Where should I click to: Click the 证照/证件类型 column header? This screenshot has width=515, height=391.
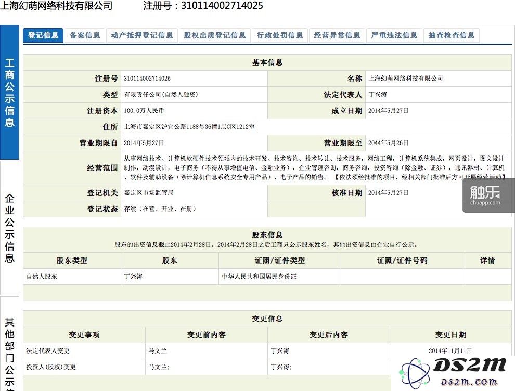[x=280, y=260]
